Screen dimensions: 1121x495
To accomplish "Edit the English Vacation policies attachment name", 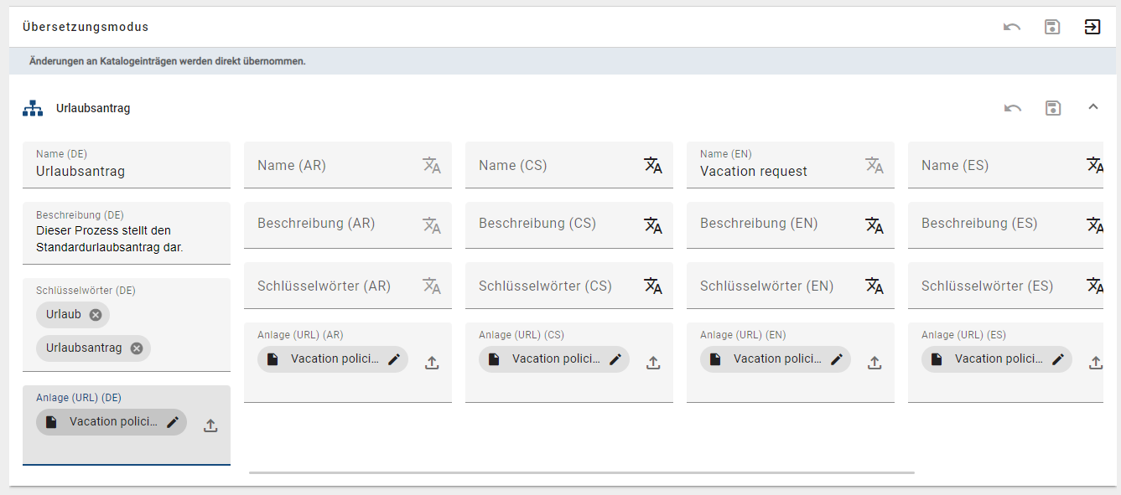I will click(x=836, y=358).
